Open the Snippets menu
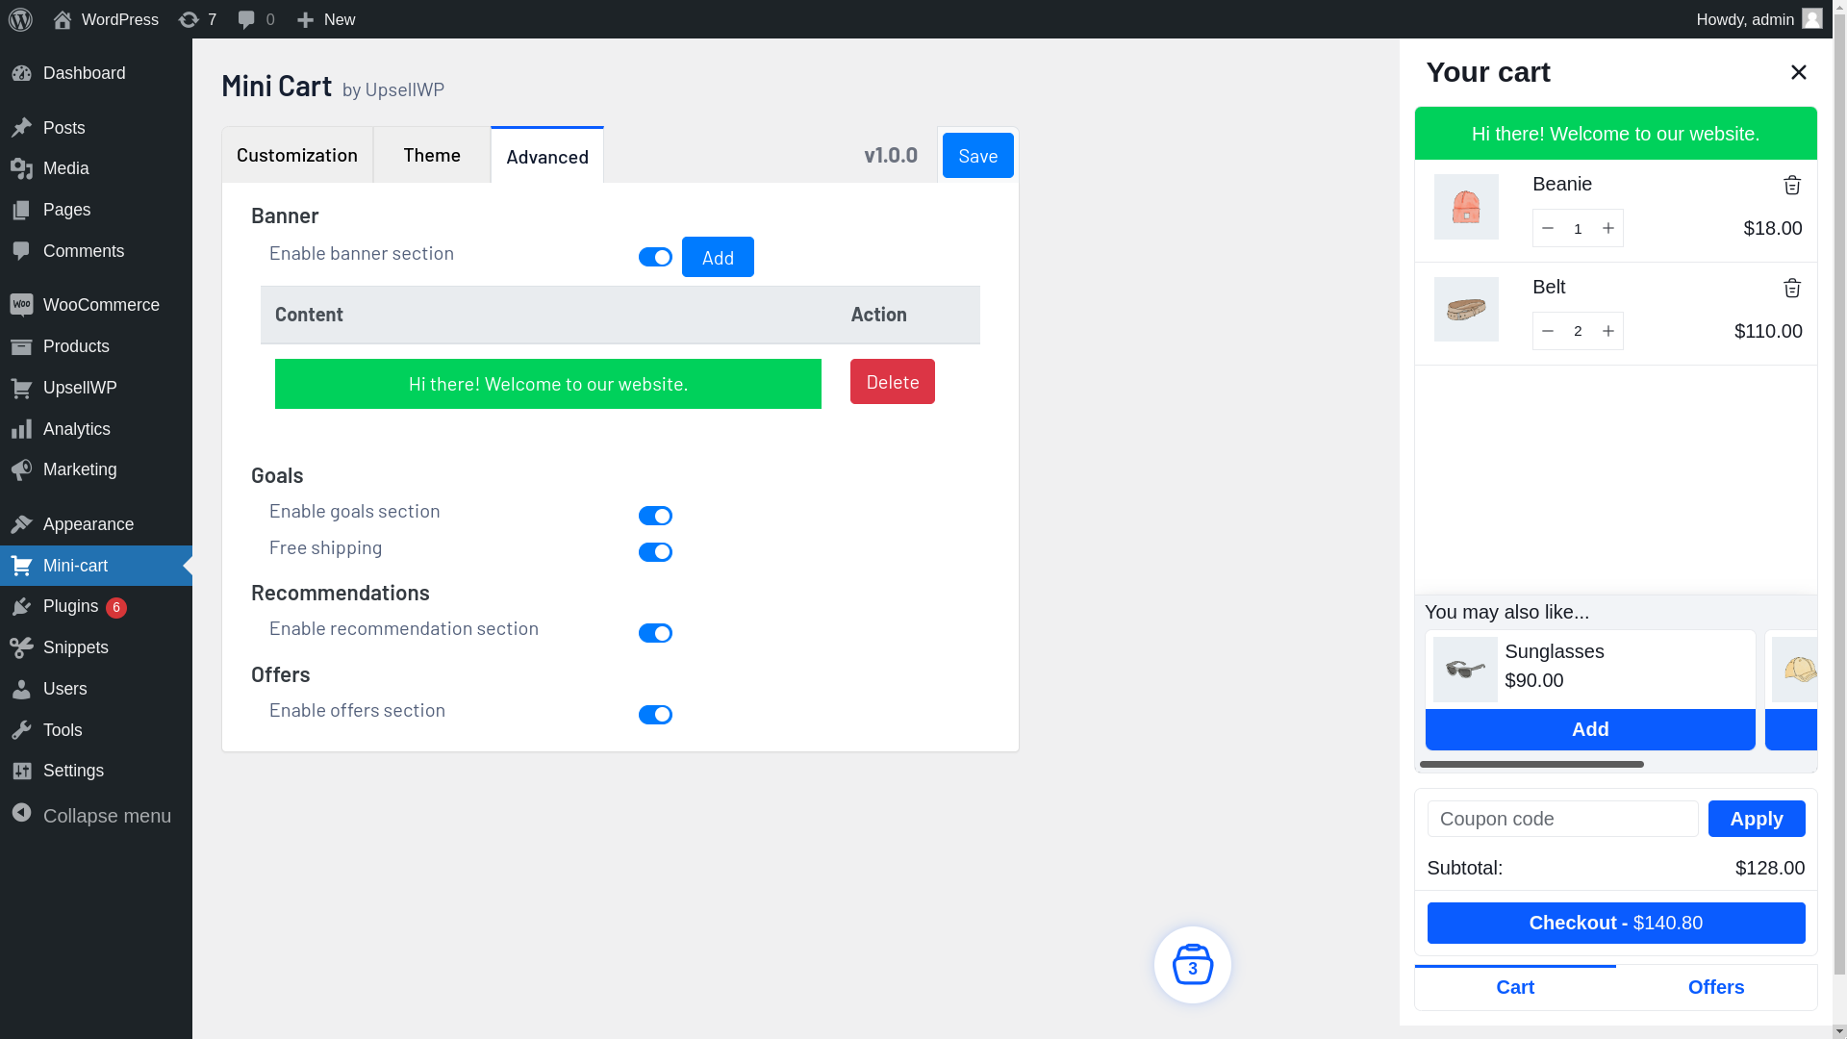 [96, 647]
